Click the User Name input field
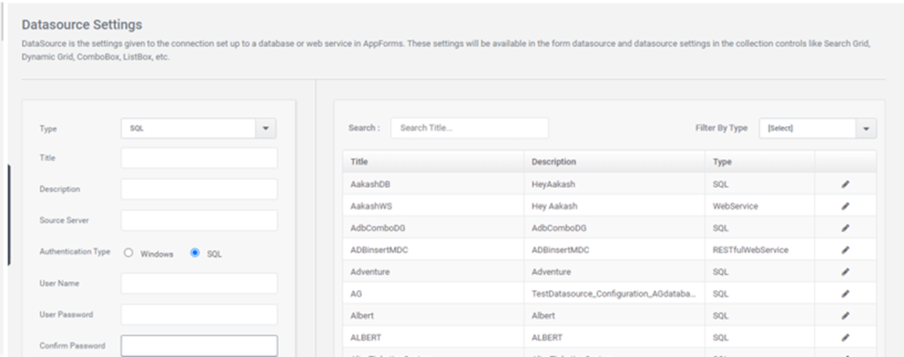Viewport: 904px width, 357px height. tap(199, 283)
